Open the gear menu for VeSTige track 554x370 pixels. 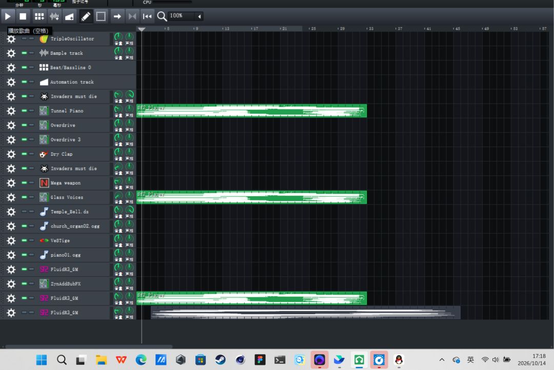(x=11, y=240)
